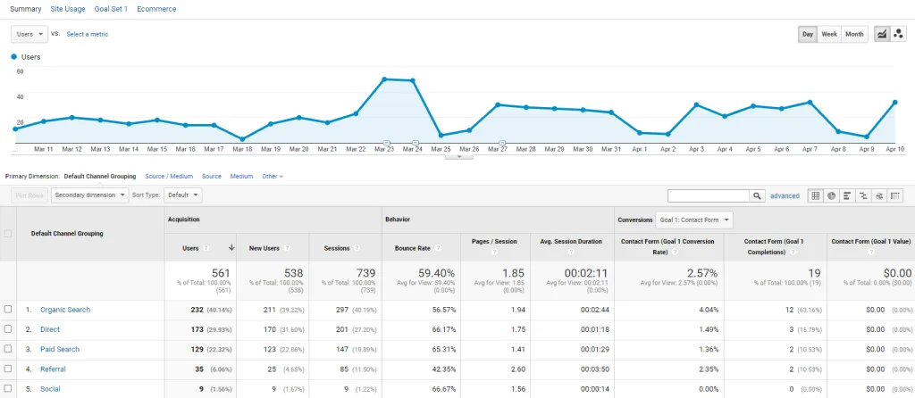Set graph interval to Week
The image size is (915, 398).
[829, 35]
